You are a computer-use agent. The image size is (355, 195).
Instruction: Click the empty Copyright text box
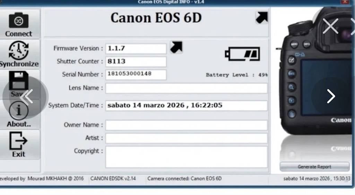(186, 157)
